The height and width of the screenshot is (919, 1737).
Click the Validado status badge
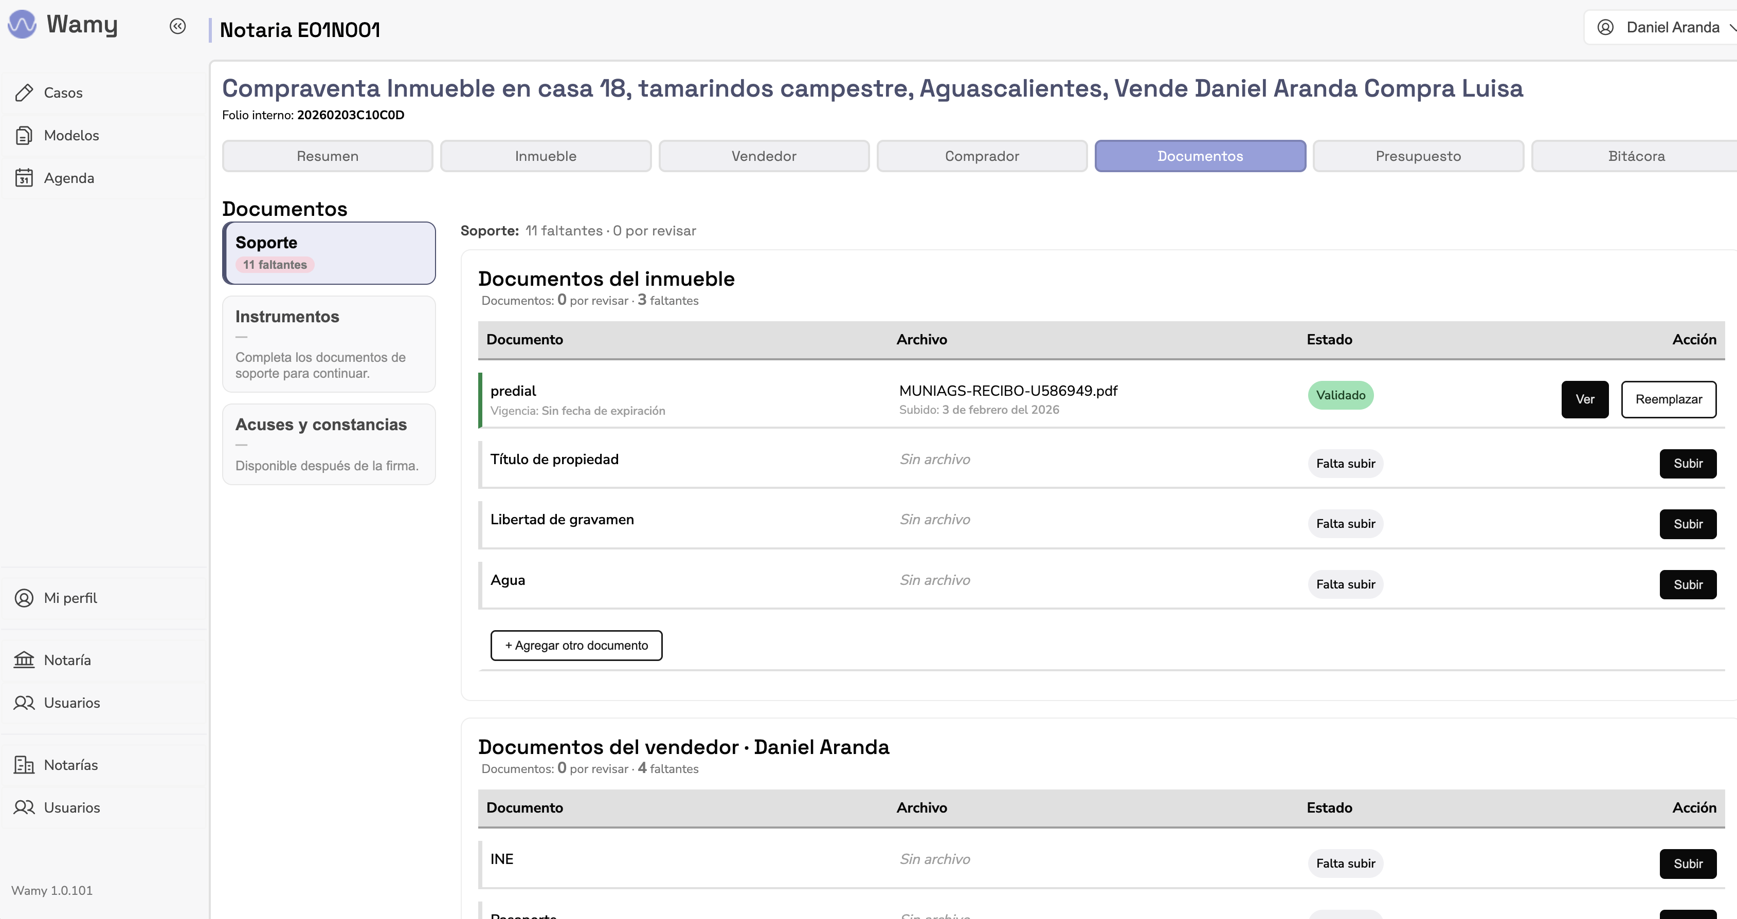pyautogui.click(x=1341, y=395)
